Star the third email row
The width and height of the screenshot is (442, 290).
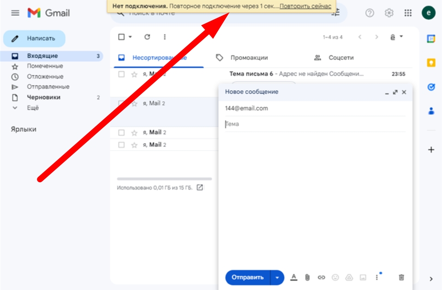(x=134, y=133)
